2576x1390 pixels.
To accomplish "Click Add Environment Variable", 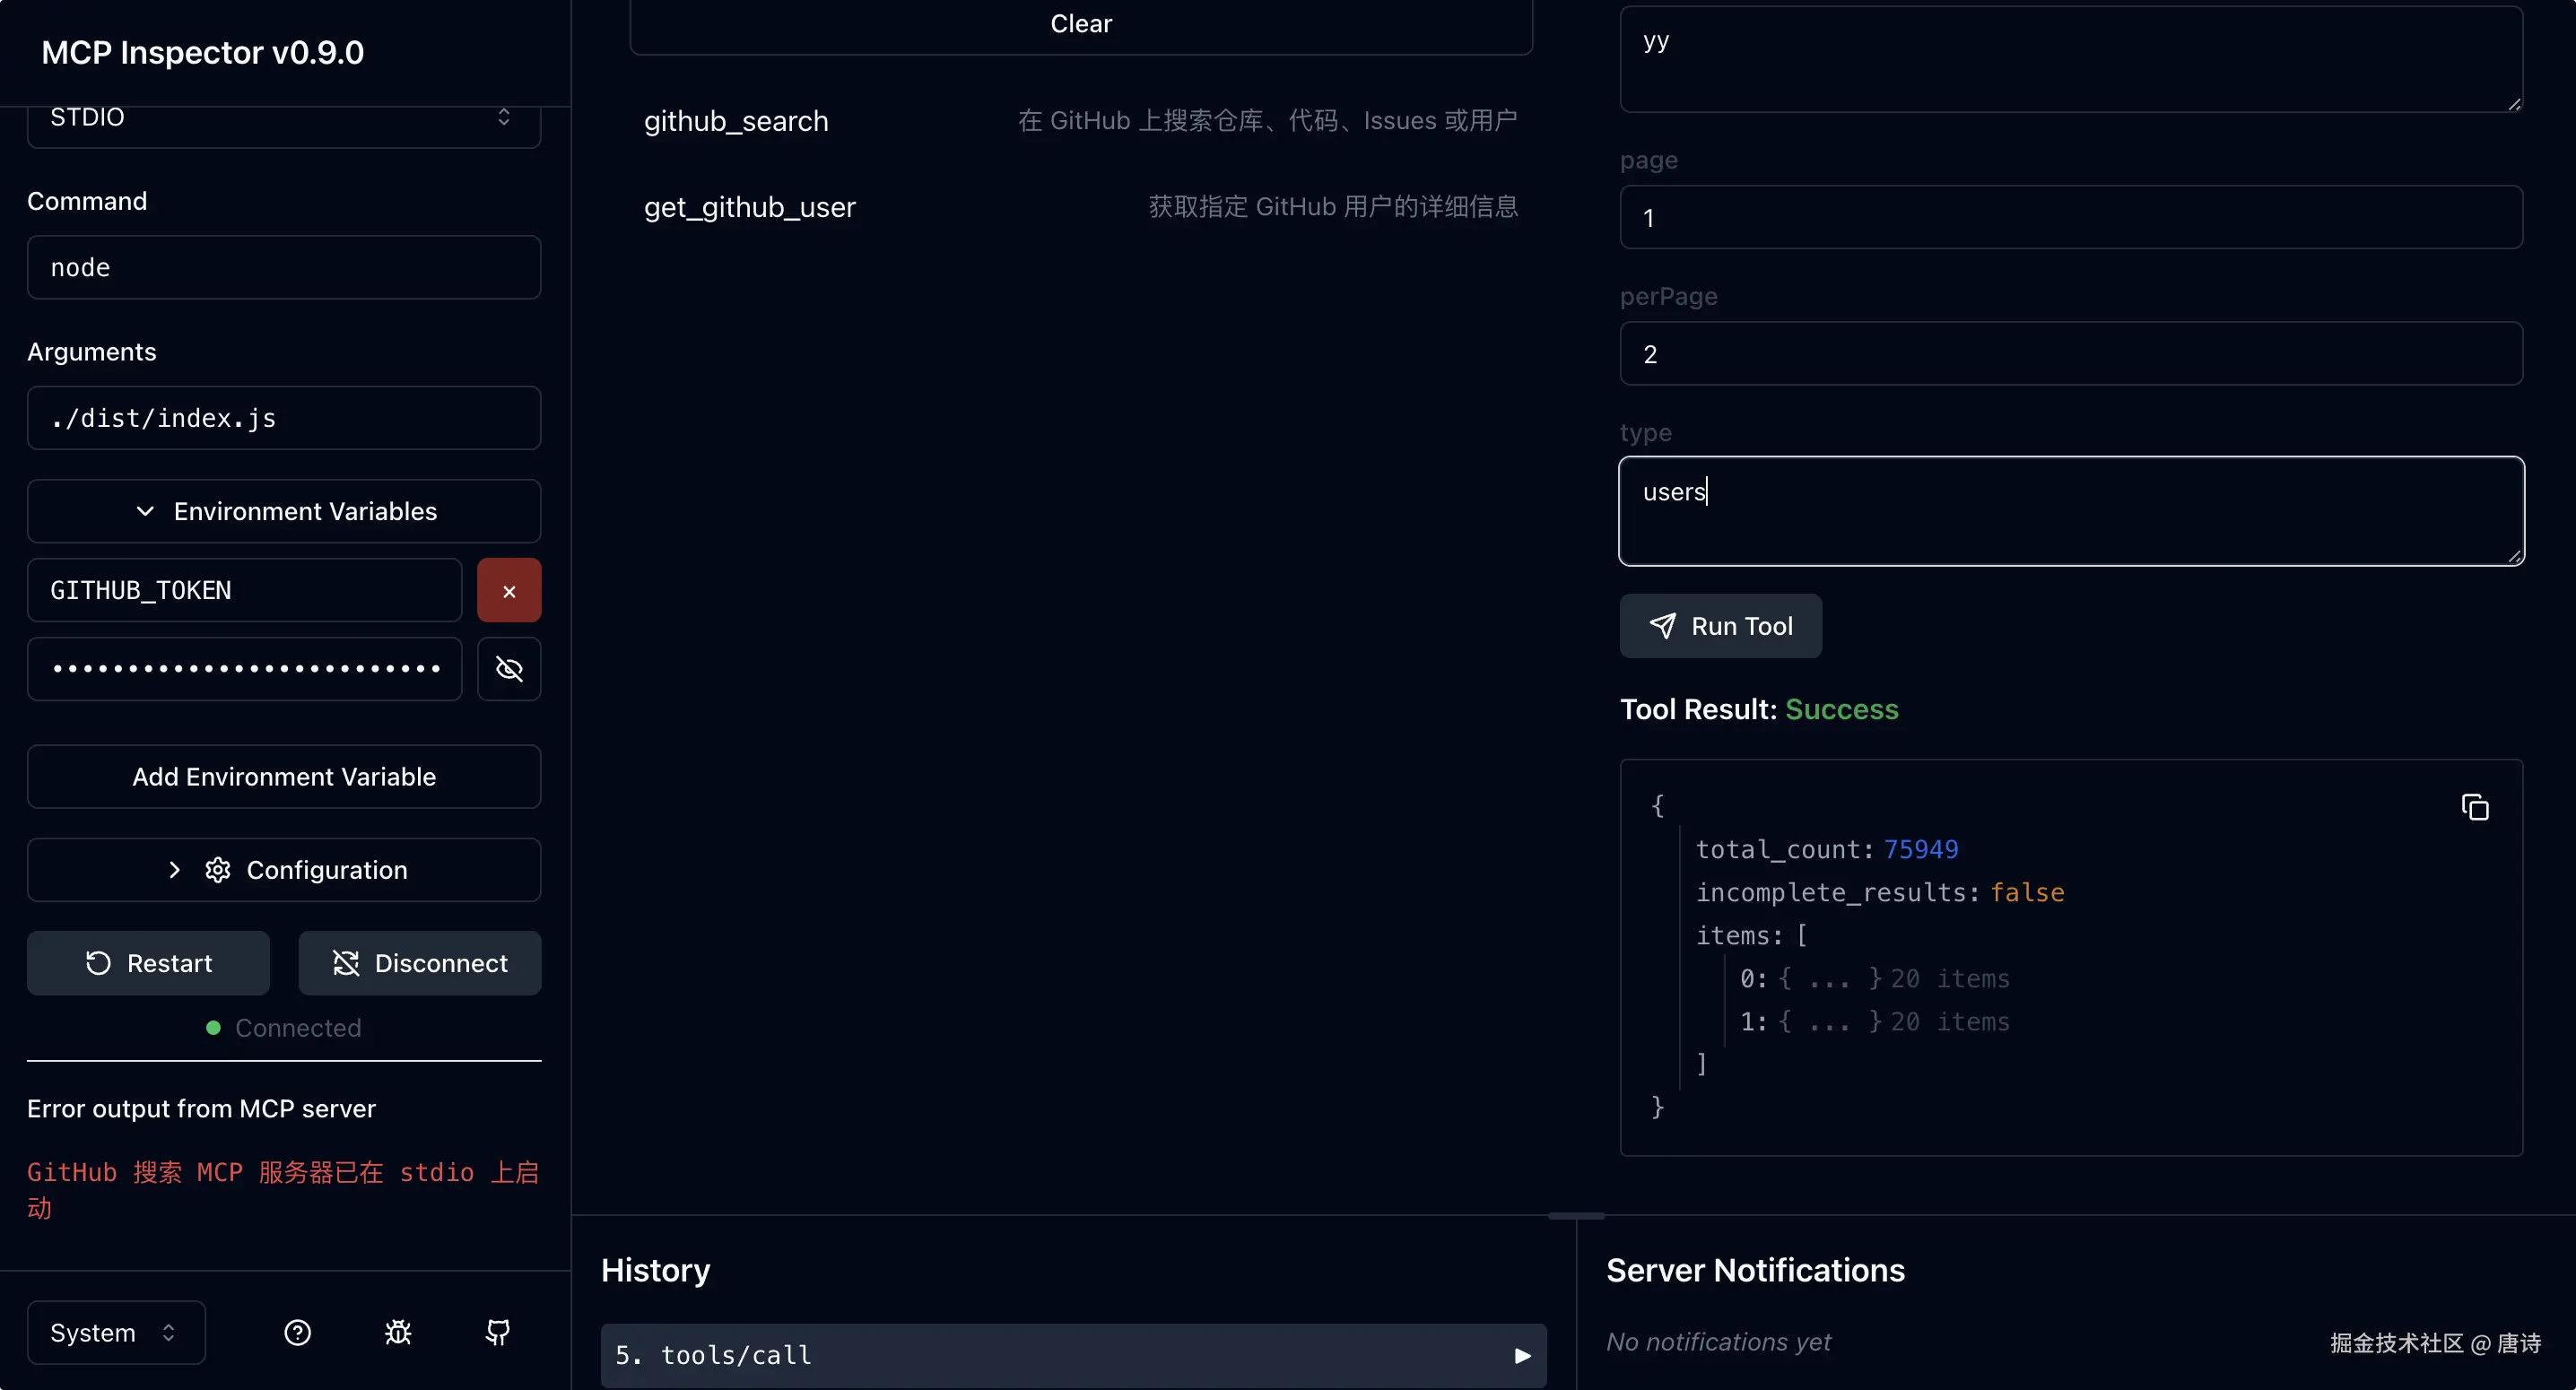I will 284,777.
